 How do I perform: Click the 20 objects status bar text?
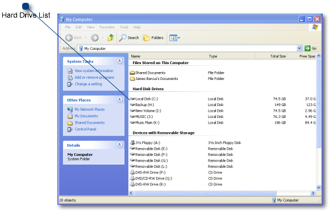point(67,200)
